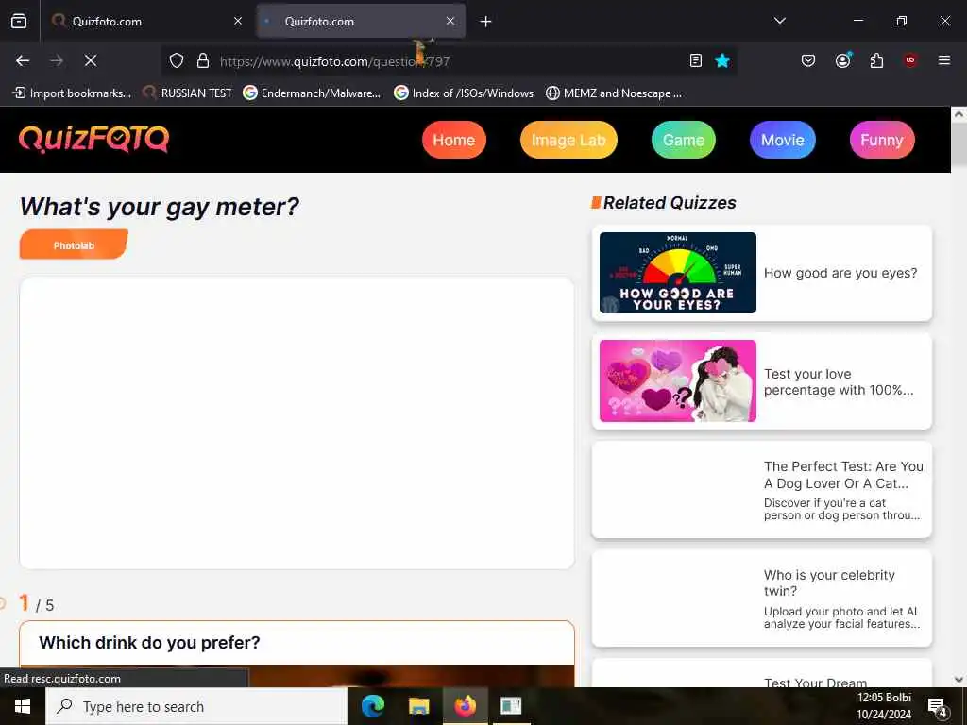The image size is (967, 725).
Task: Click the blue bookmark star
Action: point(722,60)
